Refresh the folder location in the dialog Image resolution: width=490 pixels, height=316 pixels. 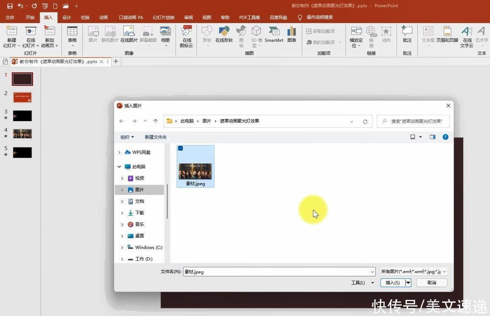(365, 121)
